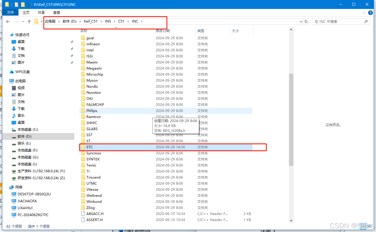
Task: Click the file list vertical scrollbar
Action: pyautogui.click(x=291, y=119)
